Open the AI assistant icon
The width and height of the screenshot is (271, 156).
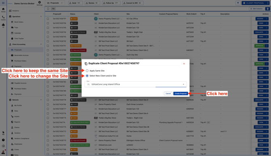3,25
